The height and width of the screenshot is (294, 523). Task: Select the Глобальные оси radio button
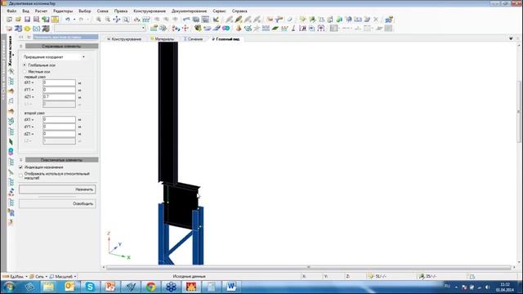pos(25,65)
